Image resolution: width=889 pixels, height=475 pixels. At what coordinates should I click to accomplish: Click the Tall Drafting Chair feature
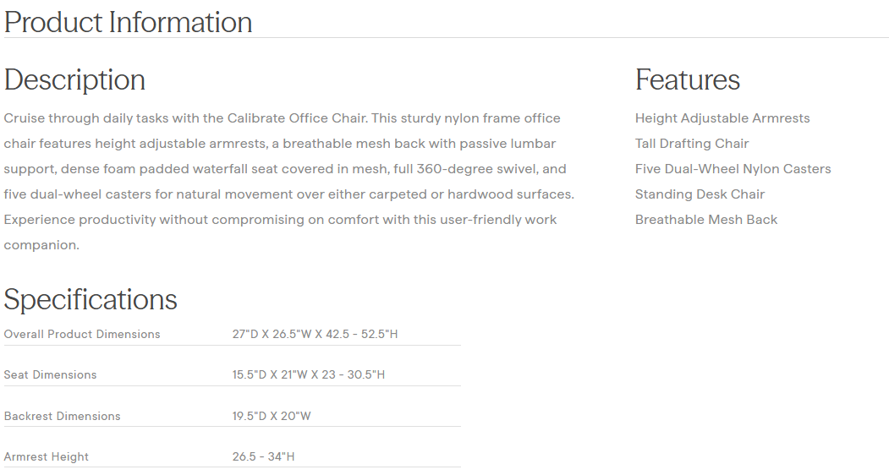(x=691, y=144)
